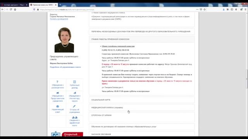Click the pencil icon for Отзывы об учреждении
This screenshot has width=248, height=139.
click(x=74, y=107)
